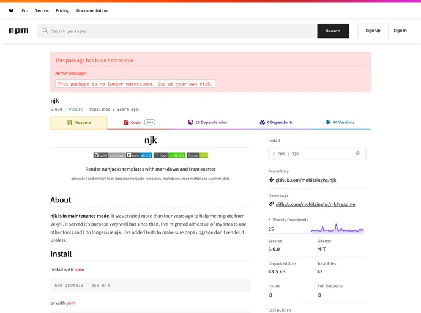Image resolution: width=421 pixels, height=313 pixels.
Task: Open the 0 Dependents tab
Action: 277,123
